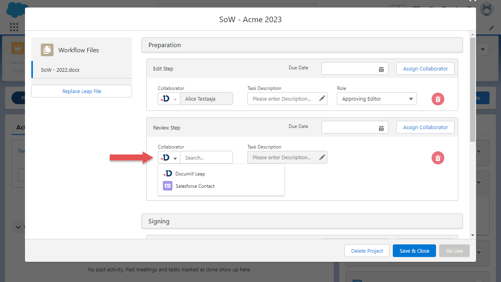Click the Workflow Files documents icon
This screenshot has width=501, height=282.
tap(47, 50)
